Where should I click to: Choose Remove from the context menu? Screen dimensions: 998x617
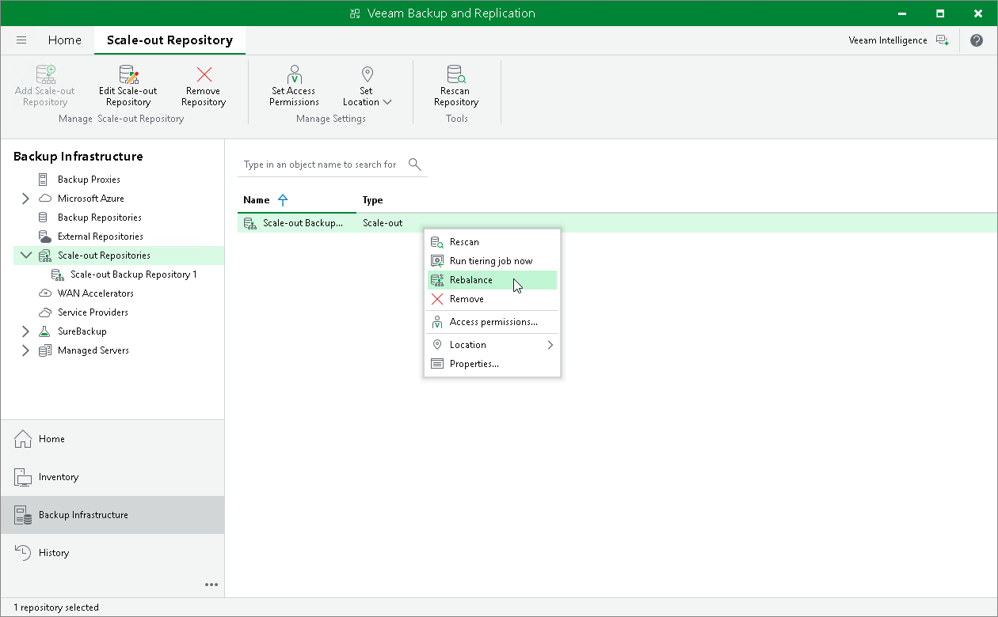click(492, 299)
